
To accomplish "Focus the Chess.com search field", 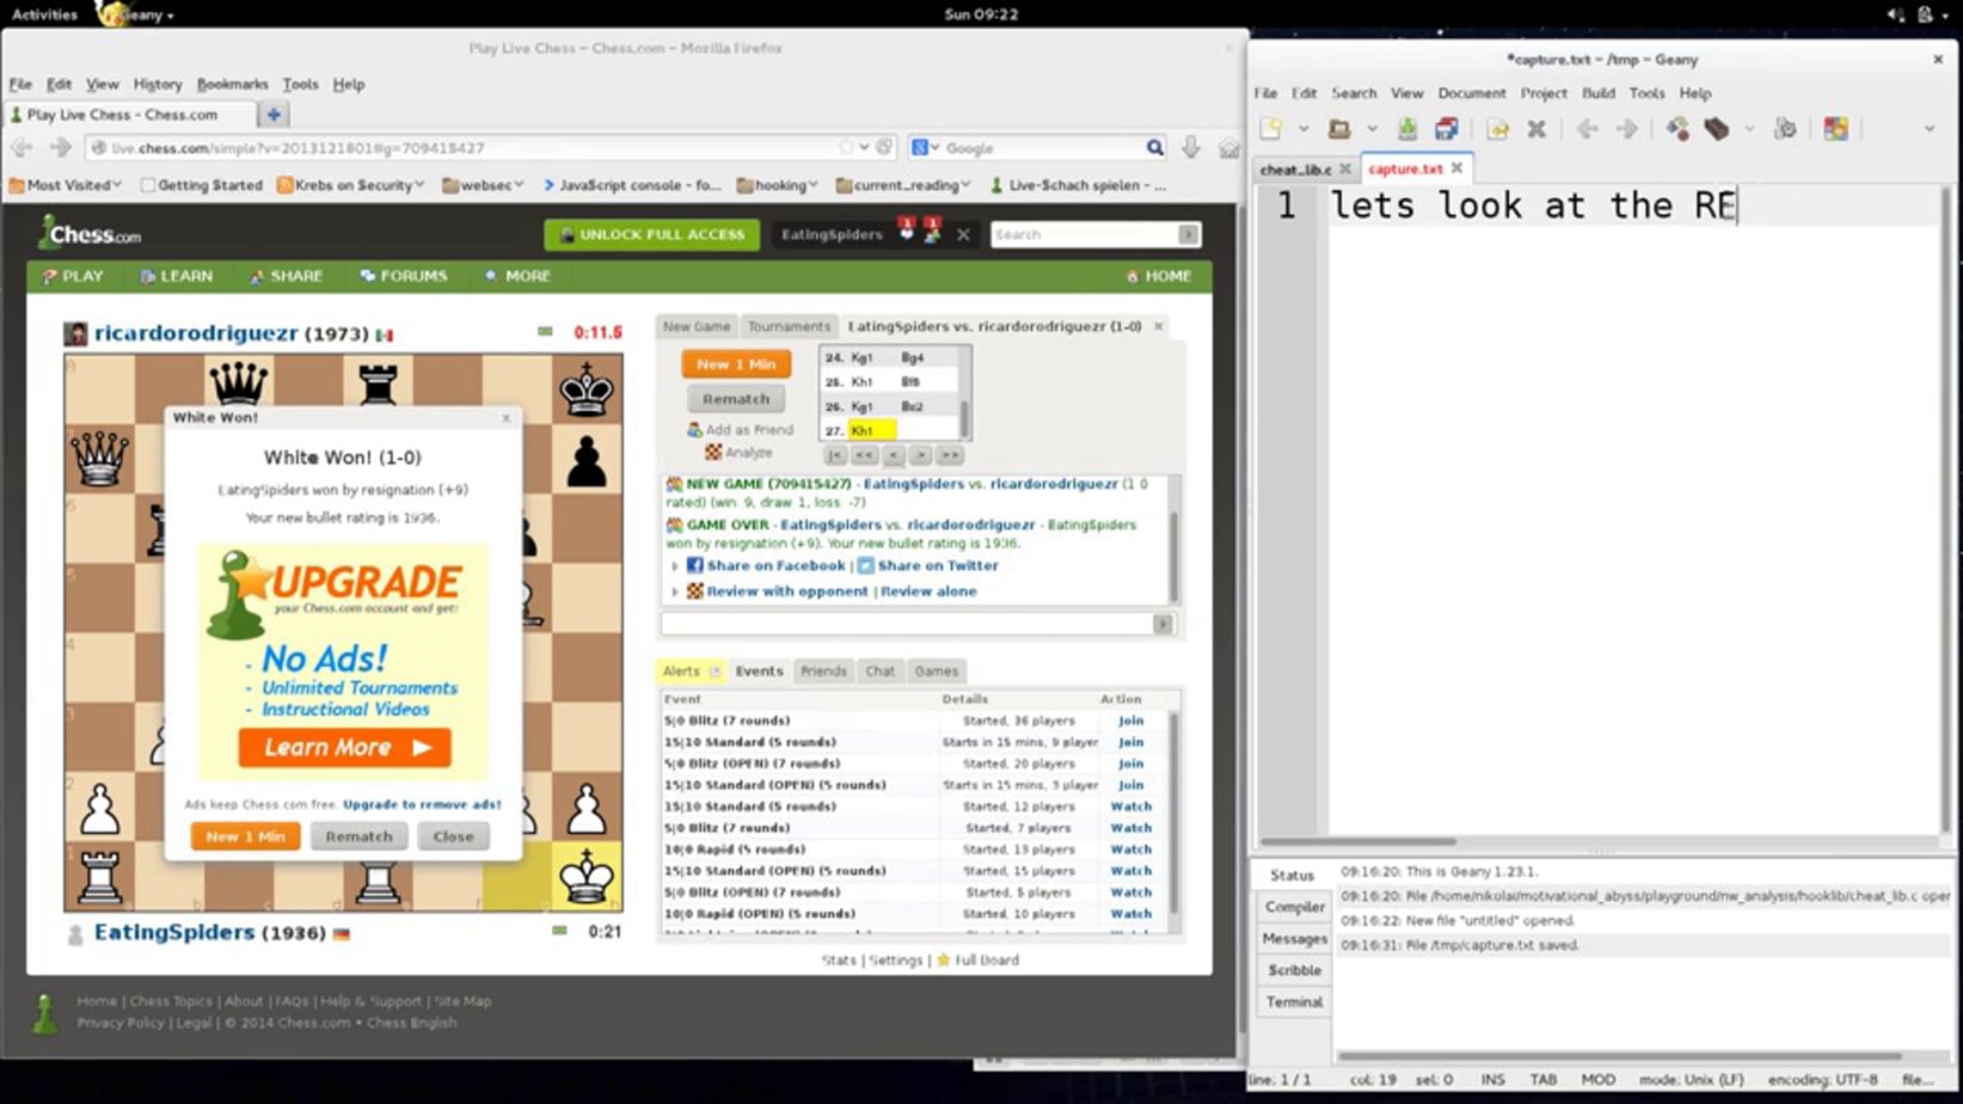I will point(1085,235).
